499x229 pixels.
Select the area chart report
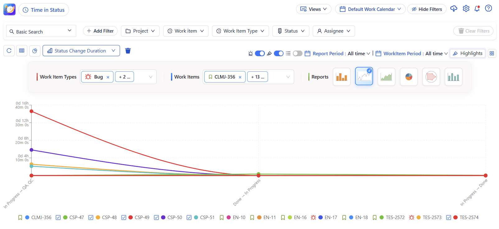(x=386, y=77)
